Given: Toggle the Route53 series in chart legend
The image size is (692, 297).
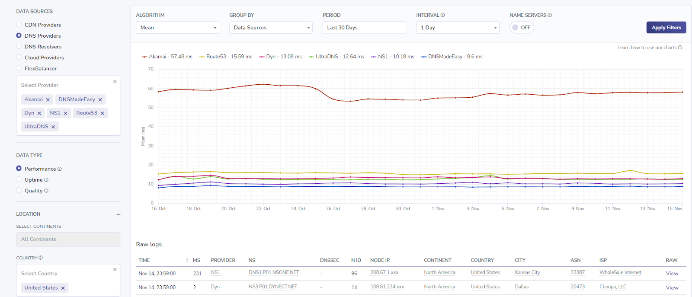Looking at the screenshot, I should pyautogui.click(x=225, y=57).
